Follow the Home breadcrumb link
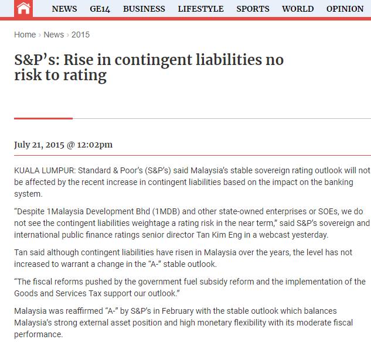The image size is (371, 346). click(x=25, y=35)
